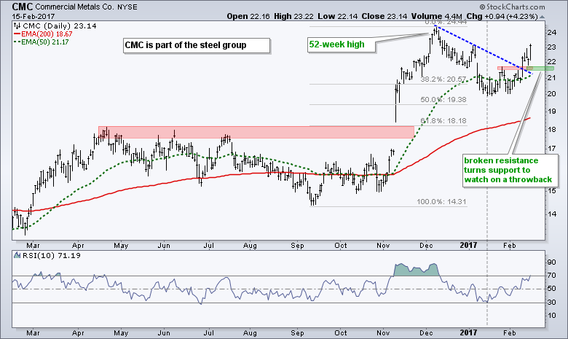This screenshot has height=339, width=568.
Task: Click the 2017 label on the price chart axis
Action: [x=468, y=246]
